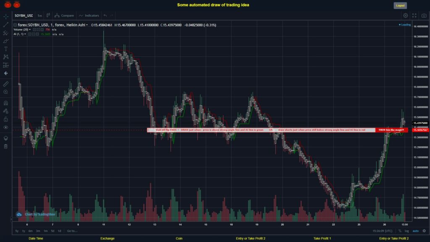Click the Coin column header

point(179,239)
